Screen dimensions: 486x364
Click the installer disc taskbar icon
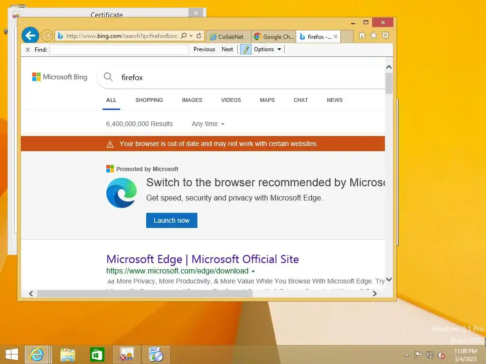[156, 355]
